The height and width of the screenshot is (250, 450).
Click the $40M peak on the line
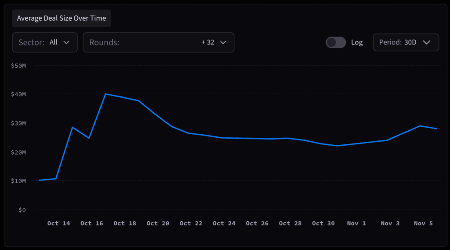tap(105, 94)
